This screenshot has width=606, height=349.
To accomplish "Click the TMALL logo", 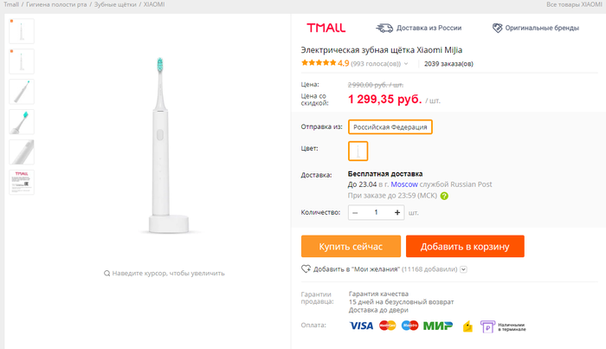I will (x=324, y=28).
